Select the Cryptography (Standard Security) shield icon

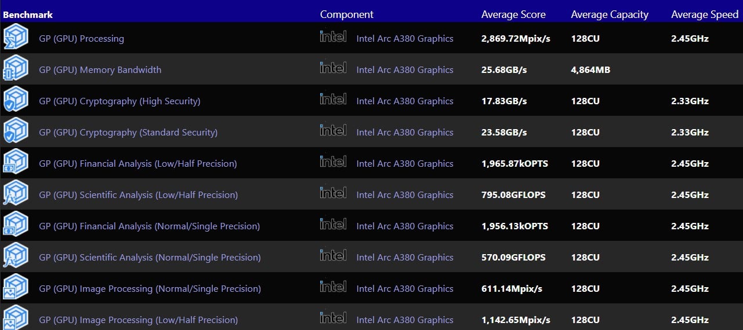16,132
